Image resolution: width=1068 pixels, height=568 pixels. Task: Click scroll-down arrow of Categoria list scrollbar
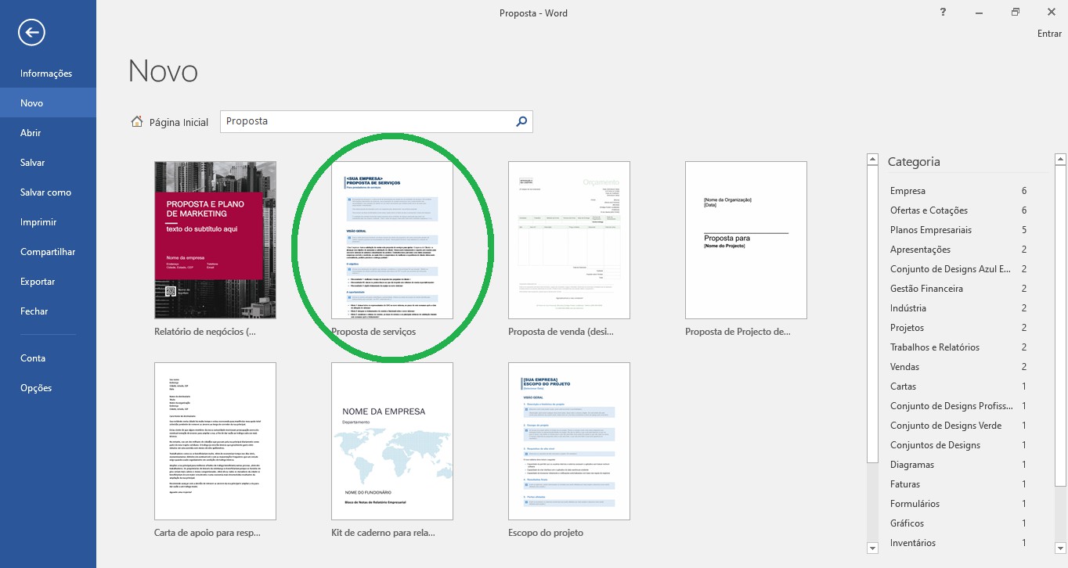[1060, 548]
